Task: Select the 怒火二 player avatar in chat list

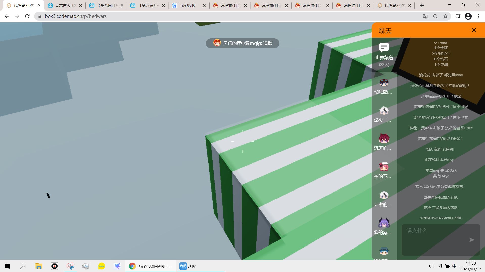Action: point(384,111)
